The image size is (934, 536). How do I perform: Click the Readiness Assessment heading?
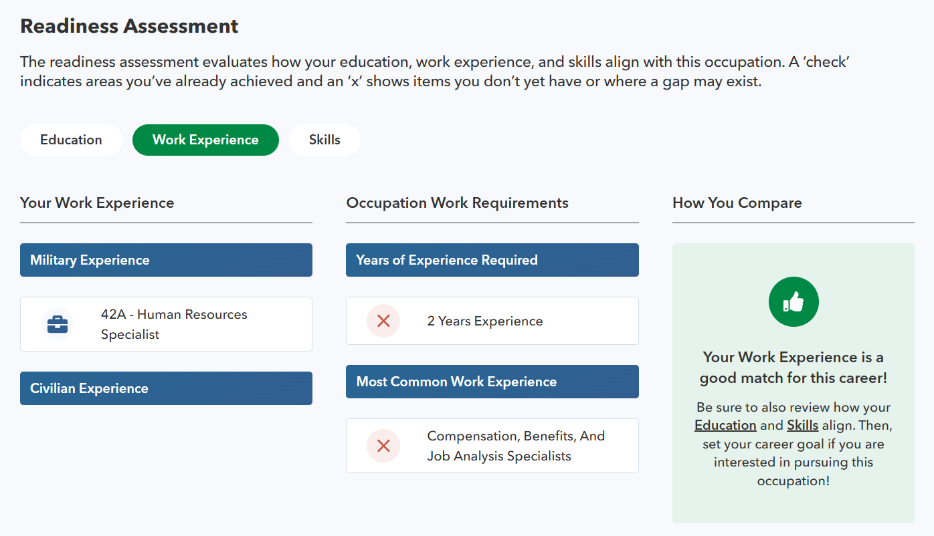129,26
